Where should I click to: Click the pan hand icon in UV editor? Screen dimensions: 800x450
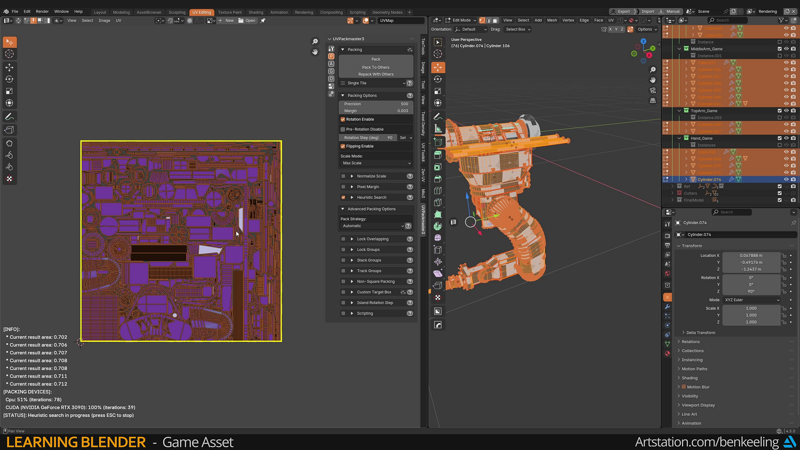(315, 52)
